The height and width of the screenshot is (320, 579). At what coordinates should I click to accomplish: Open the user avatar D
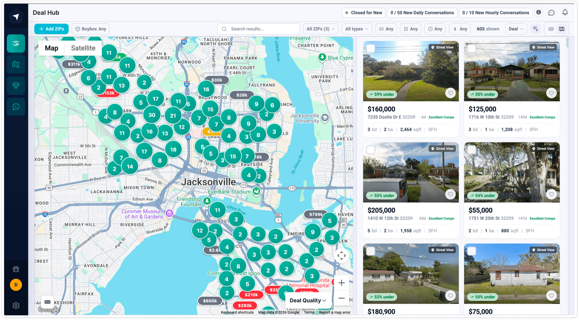(16, 285)
